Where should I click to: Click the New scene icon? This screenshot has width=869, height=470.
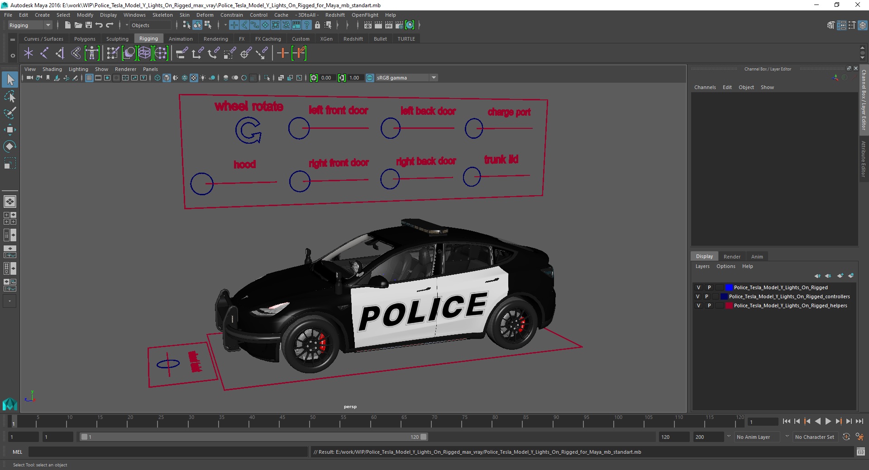[x=67, y=25]
